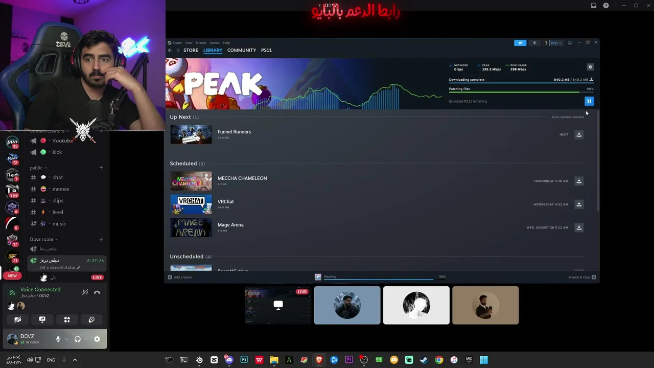This screenshot has height=368, width=654.
Task: Go back using Steam's back arrow
Action: [170, 50]
